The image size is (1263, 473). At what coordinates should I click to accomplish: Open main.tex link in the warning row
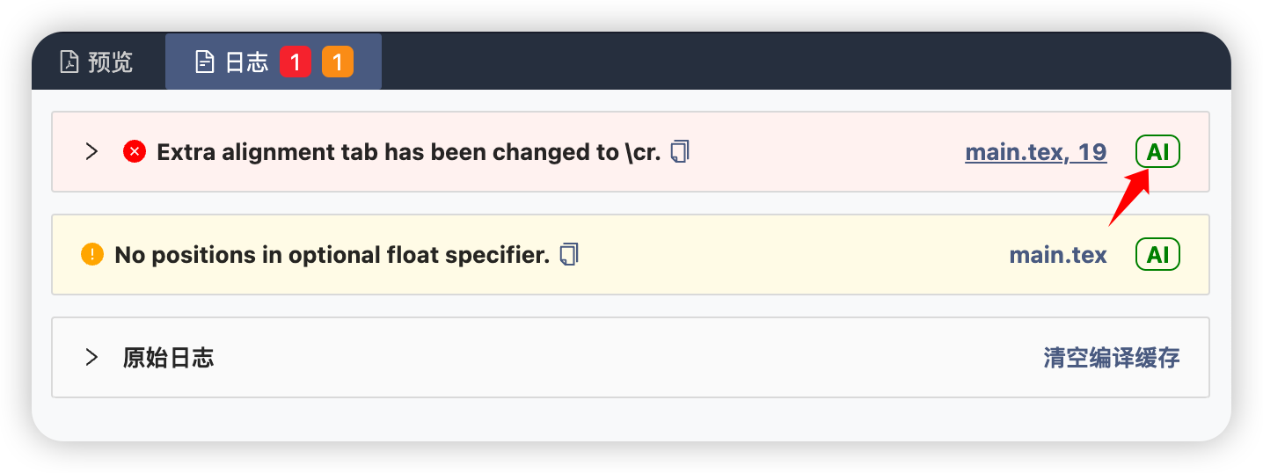(1057, 255)
